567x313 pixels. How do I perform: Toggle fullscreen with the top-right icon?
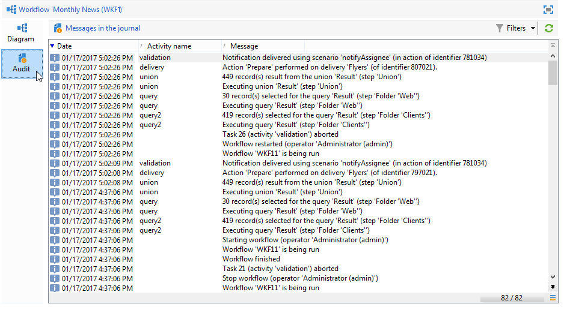[x=548, y=10]
